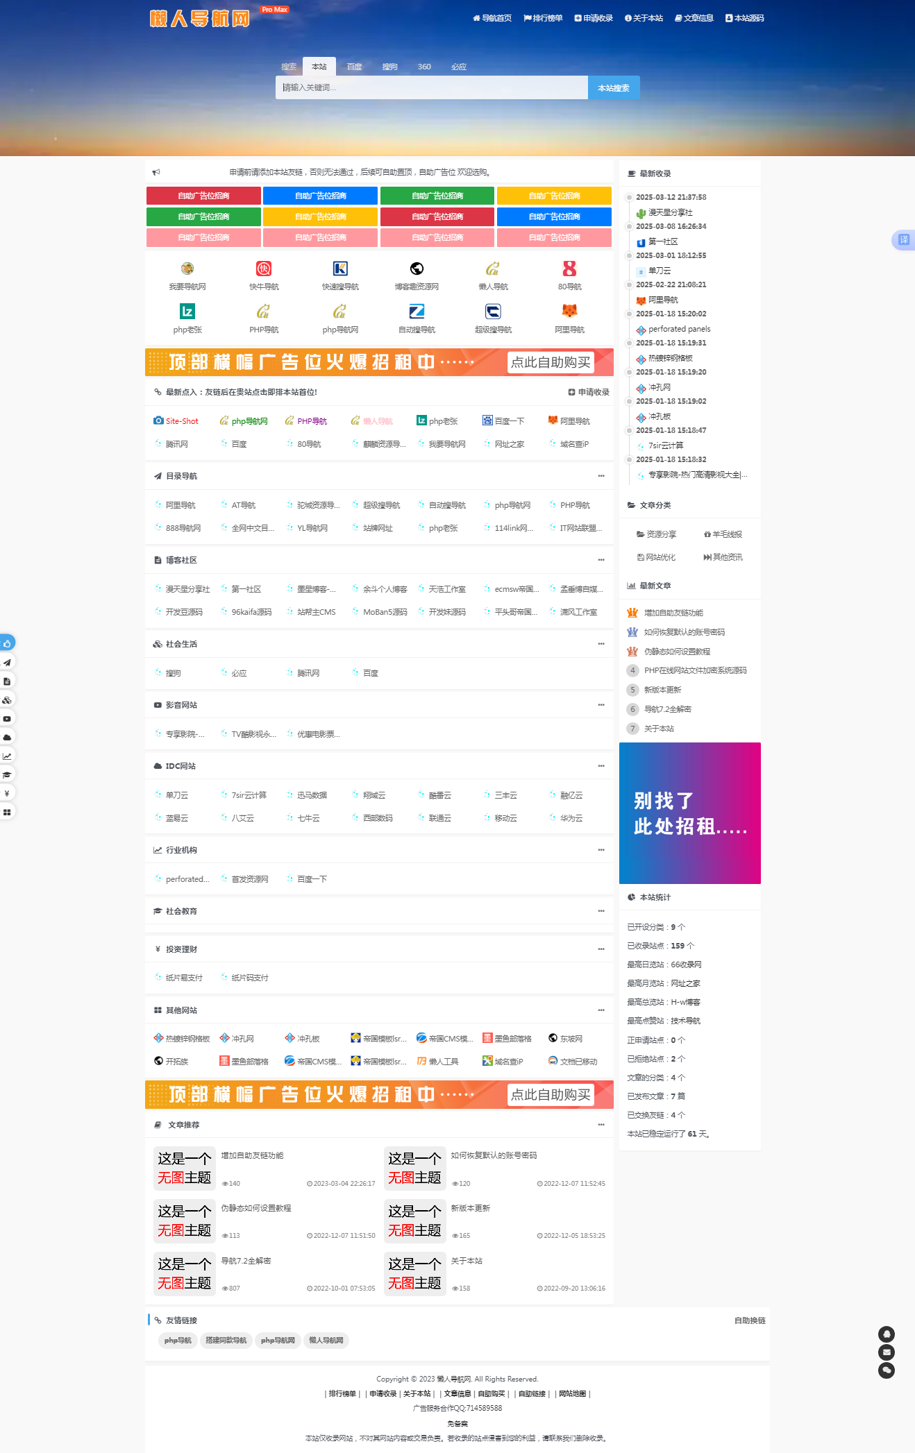Click 点此自助购买 on top banner ad
The height and width of the screenshot is (1453, 915).
click(x=551, y=362)
